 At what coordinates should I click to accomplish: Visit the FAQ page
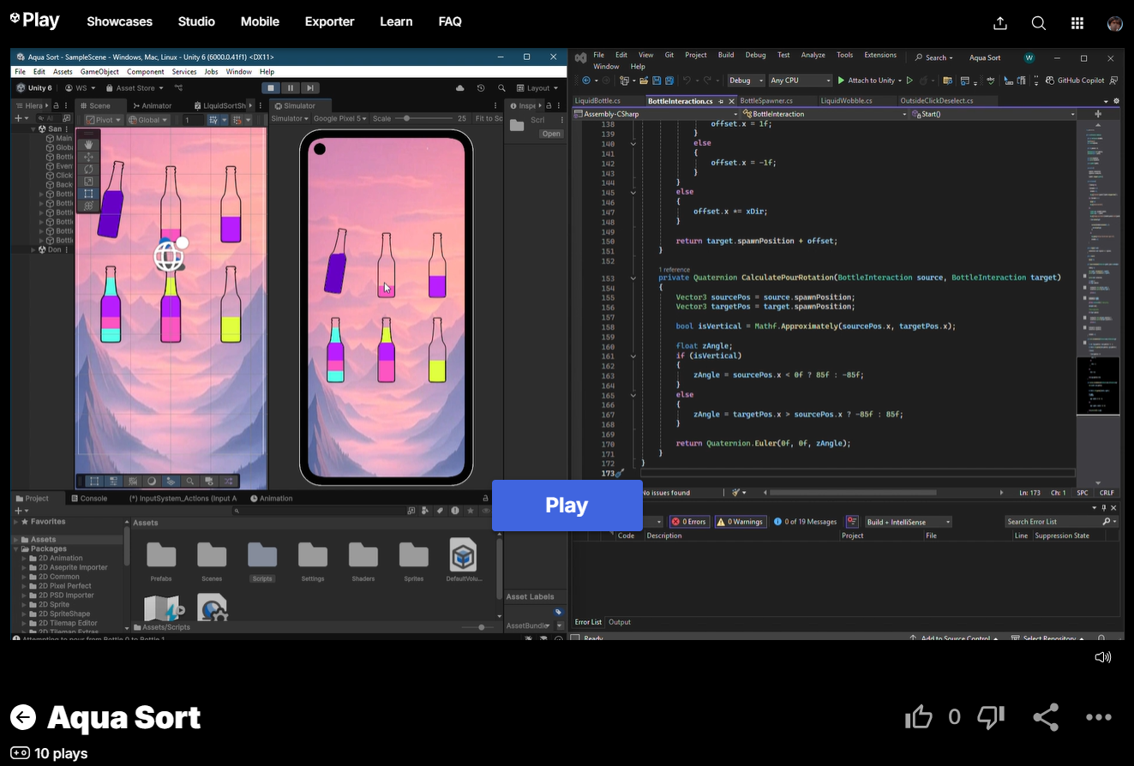[450, 21]
